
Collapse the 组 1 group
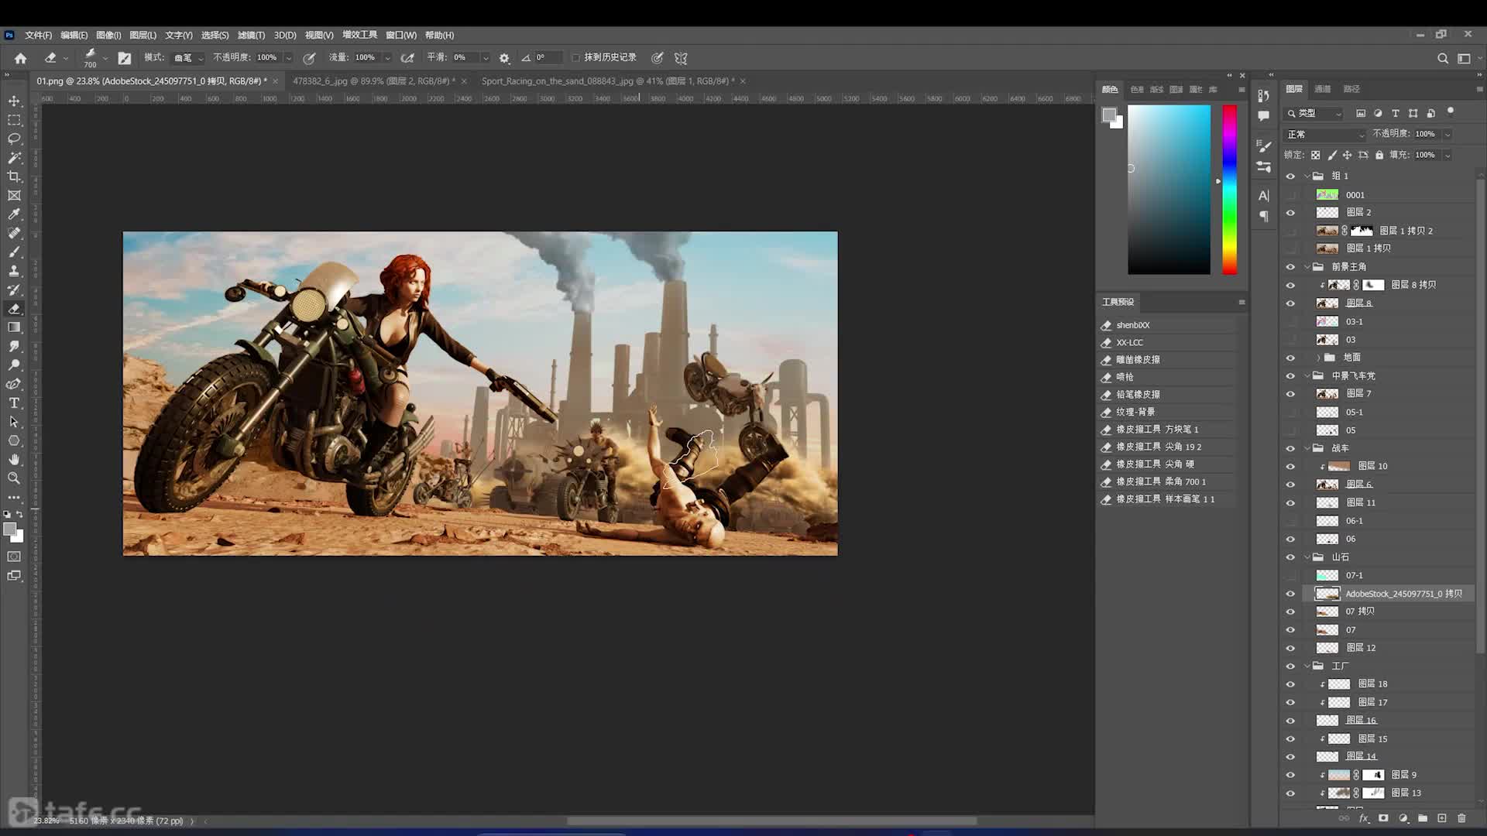[1307, 176]
